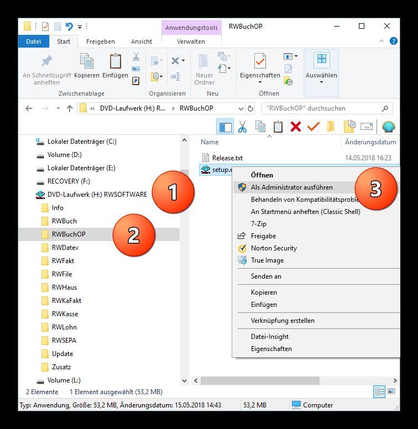
Task: Click the red X delete icon in Classic Shell toolbar
Action: coord(296,127)
